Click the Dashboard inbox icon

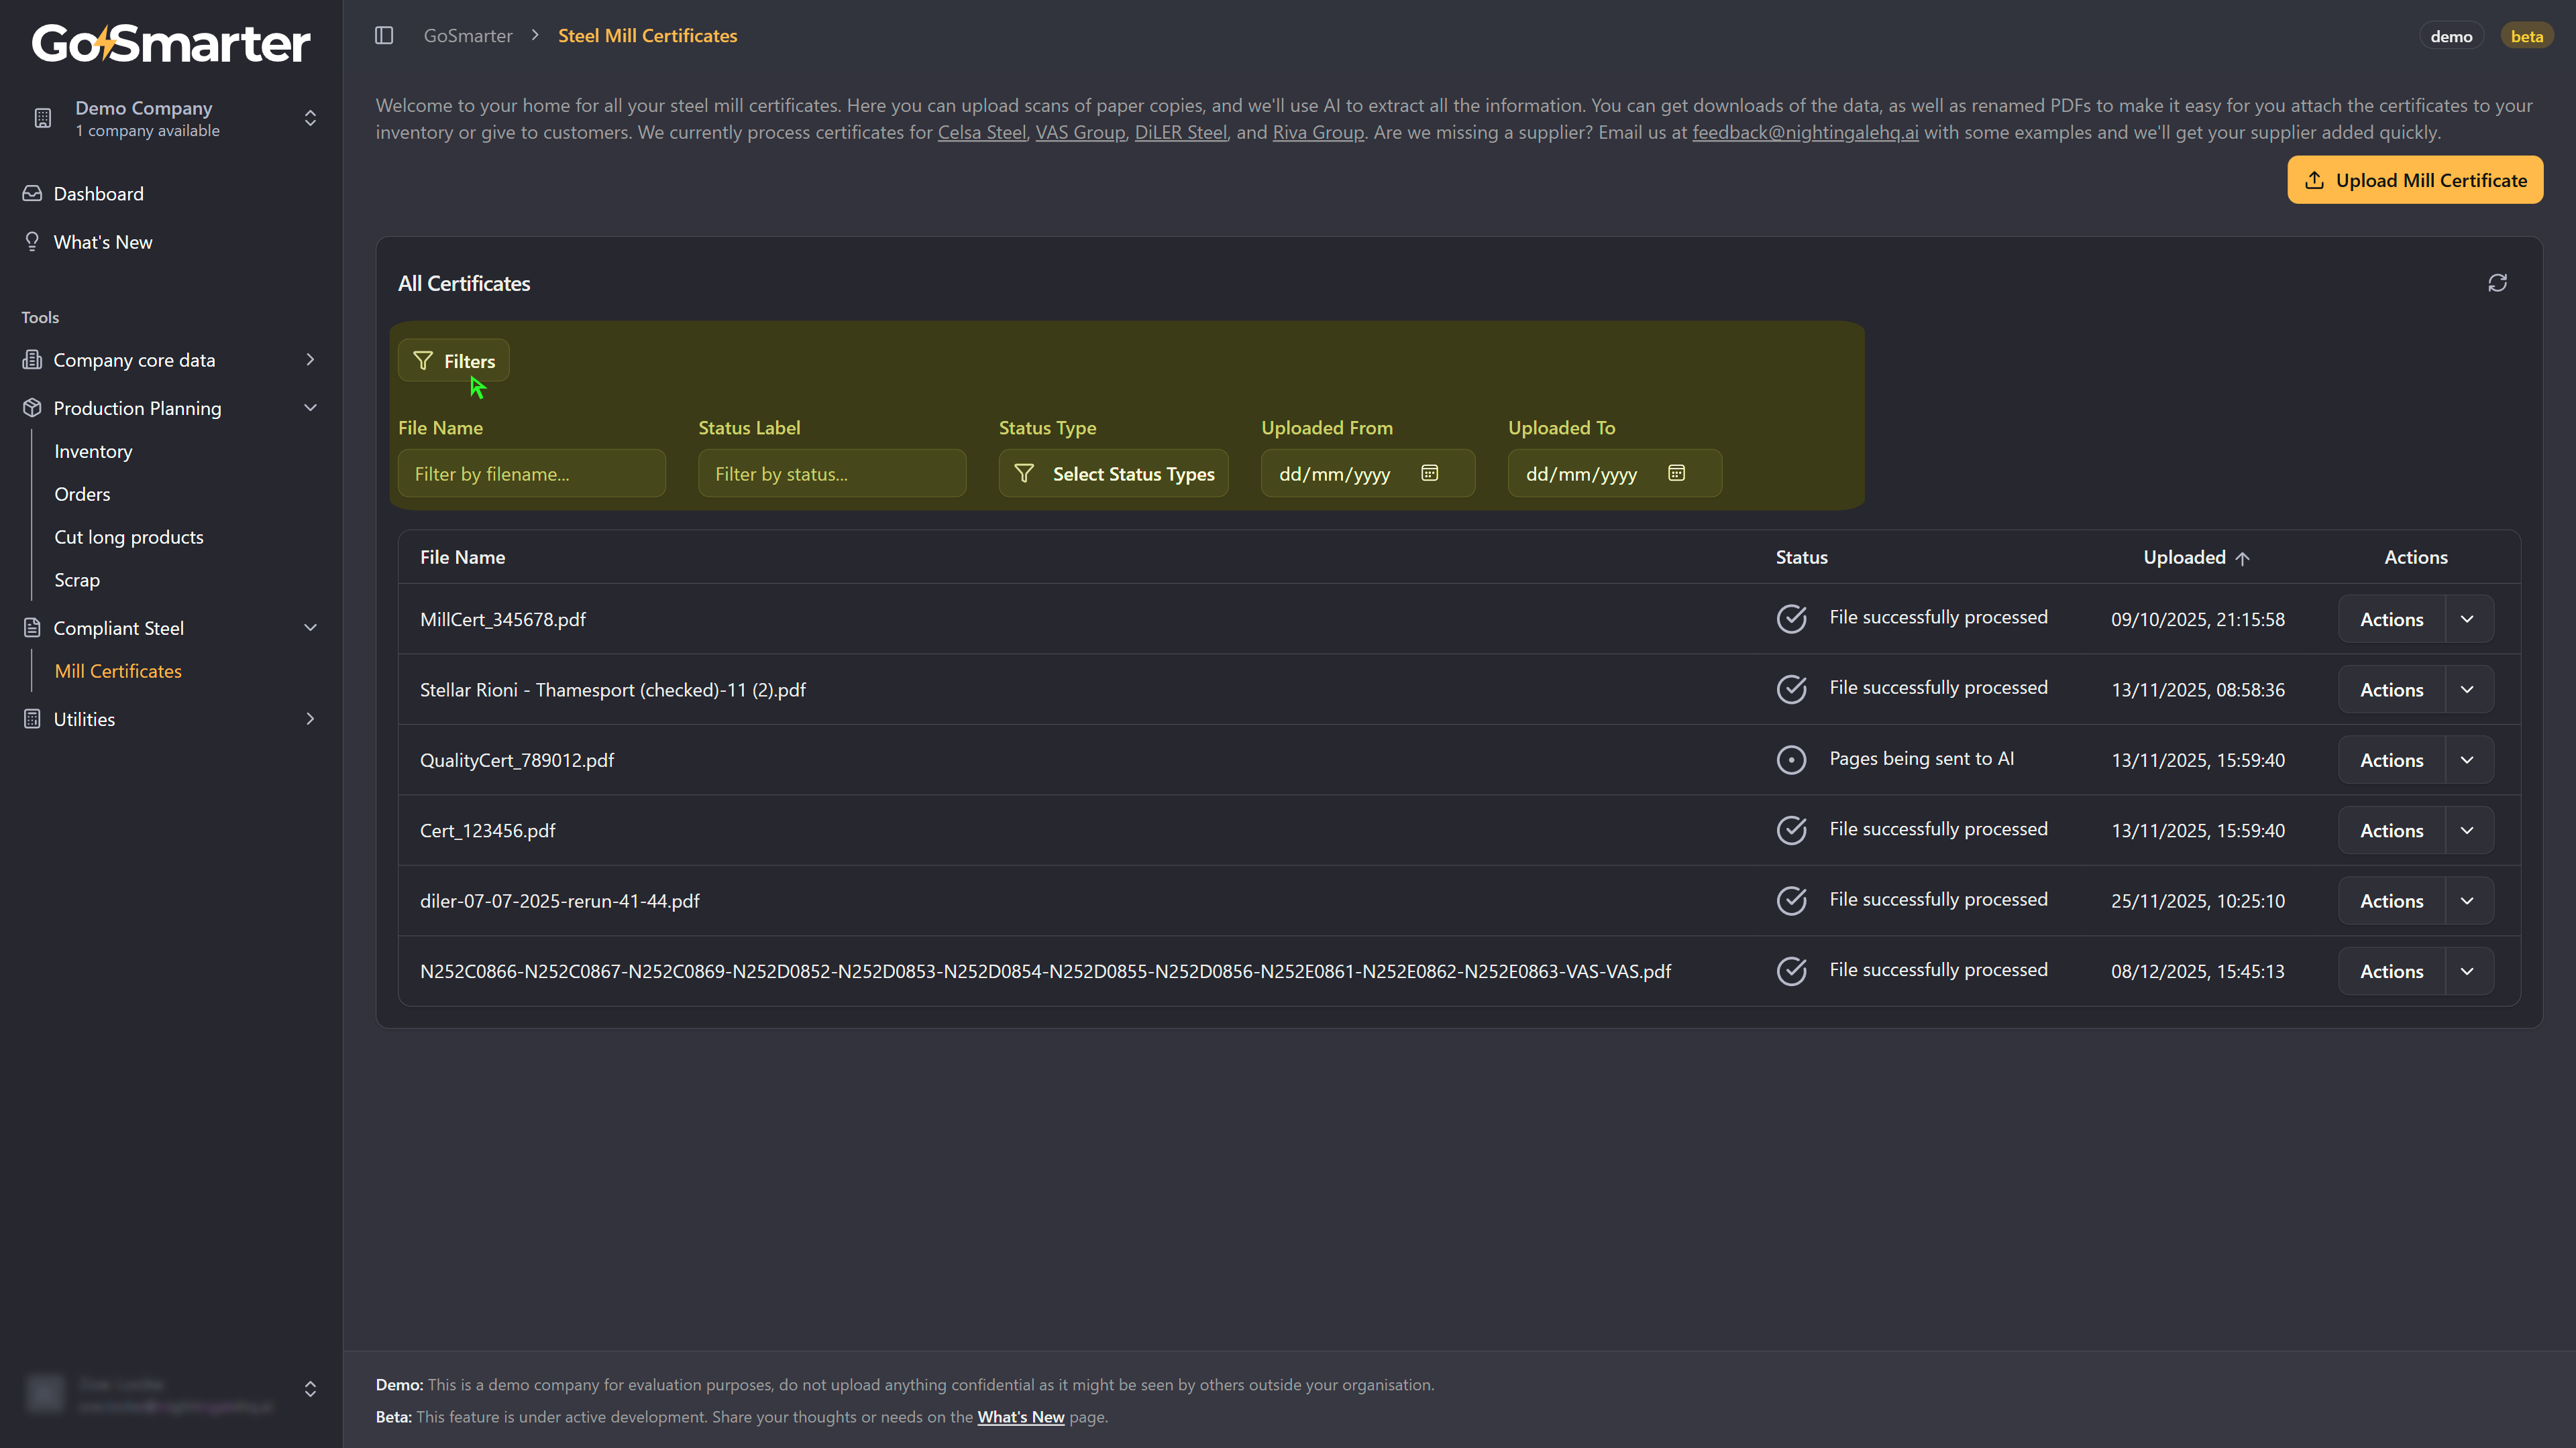pyautogui.click(x=32, y=194)
